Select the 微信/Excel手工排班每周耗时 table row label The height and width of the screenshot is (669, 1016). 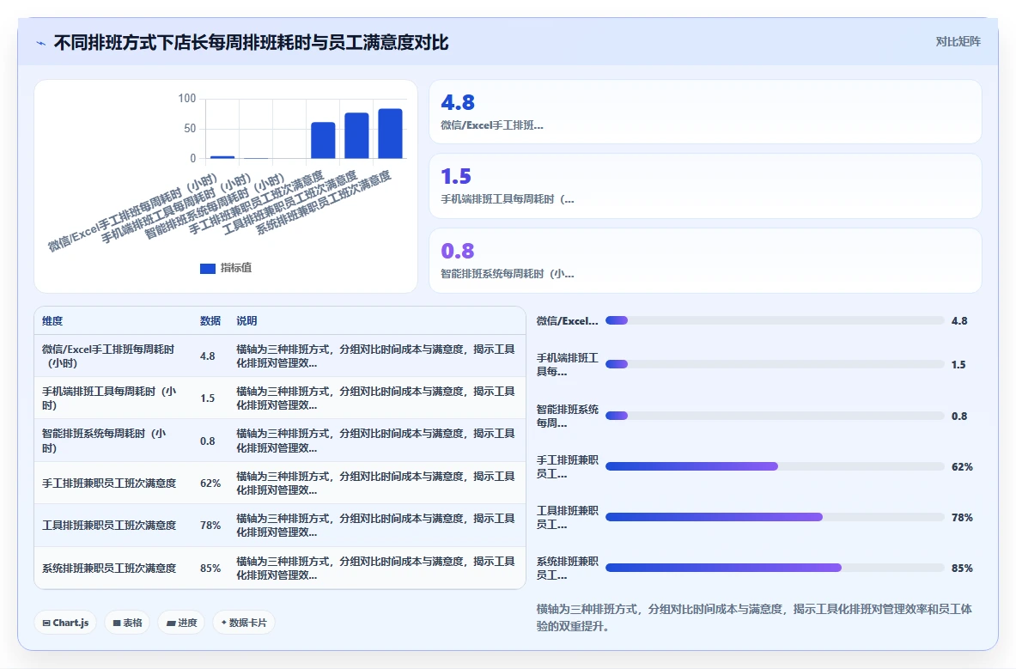pyautogui.click(x=108, y=356)
